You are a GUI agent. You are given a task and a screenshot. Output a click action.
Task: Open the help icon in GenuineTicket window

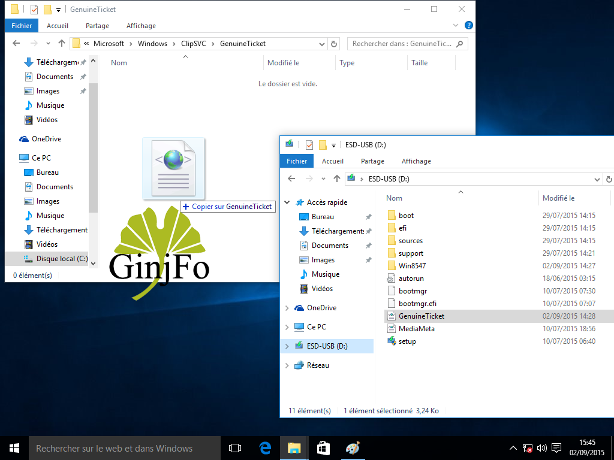click(468, 25)
